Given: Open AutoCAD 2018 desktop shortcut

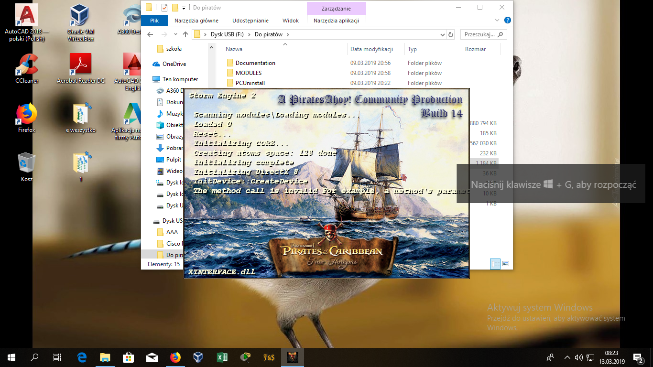Looking at the screenshot, I should 27,22.
